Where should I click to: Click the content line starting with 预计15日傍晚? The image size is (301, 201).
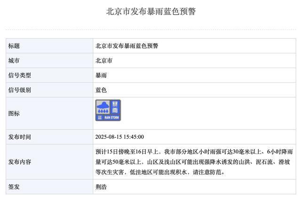coord(195,152)
